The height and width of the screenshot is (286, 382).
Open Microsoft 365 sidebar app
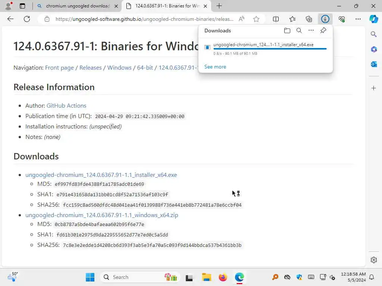[x=374, y=50]
